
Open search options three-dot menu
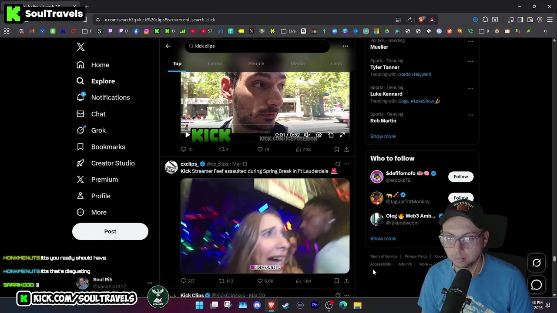[346, 46]
